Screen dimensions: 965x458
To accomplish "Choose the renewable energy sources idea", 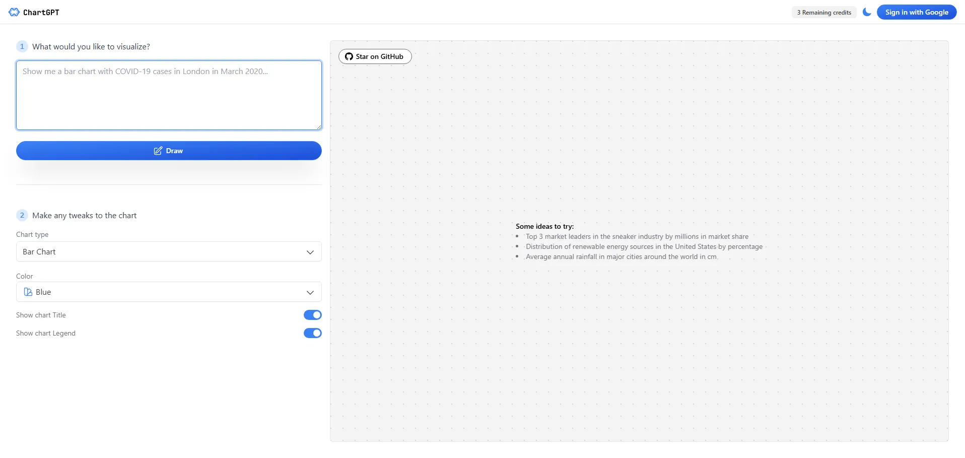I will 644,246.
